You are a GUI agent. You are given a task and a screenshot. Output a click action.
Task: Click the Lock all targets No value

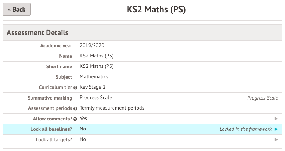(83, 139)
